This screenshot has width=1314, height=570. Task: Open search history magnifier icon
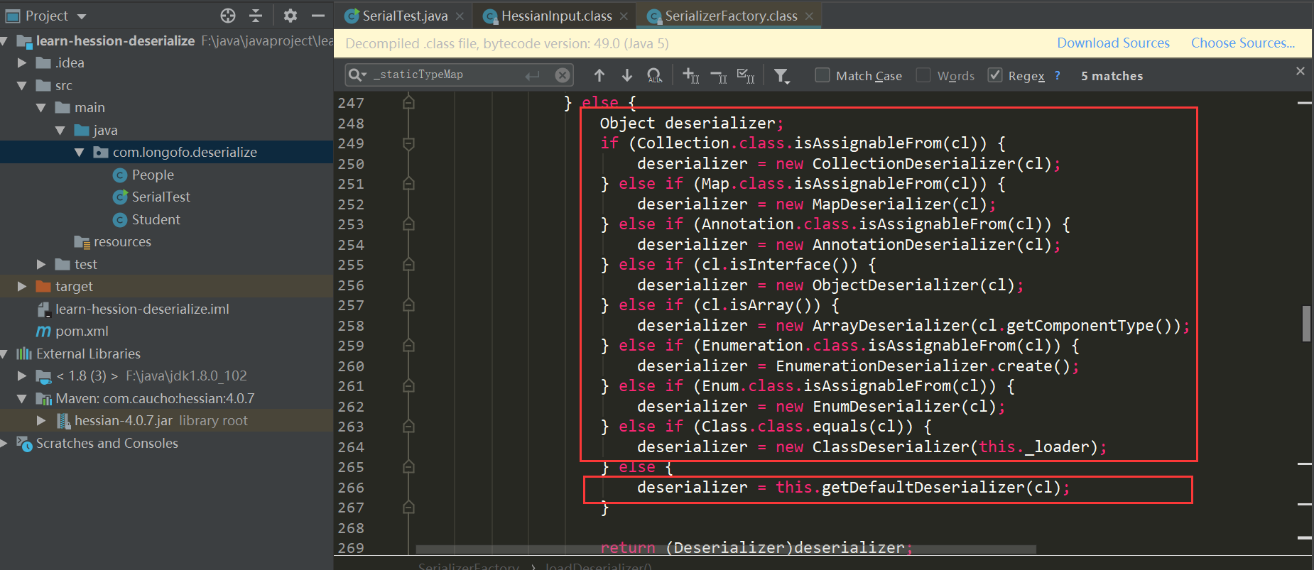click(357, 75)
